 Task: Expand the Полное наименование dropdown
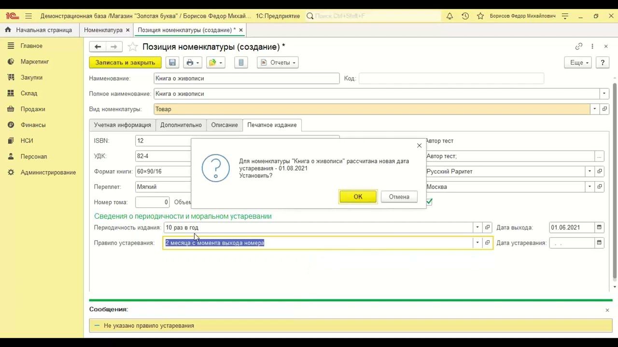[604, 94]
